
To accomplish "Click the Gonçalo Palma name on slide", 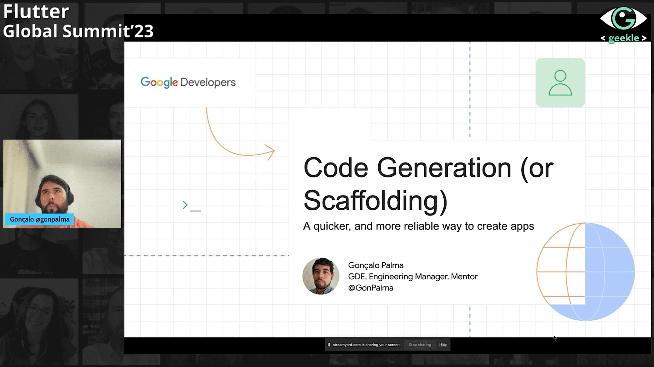I will 376,265.
